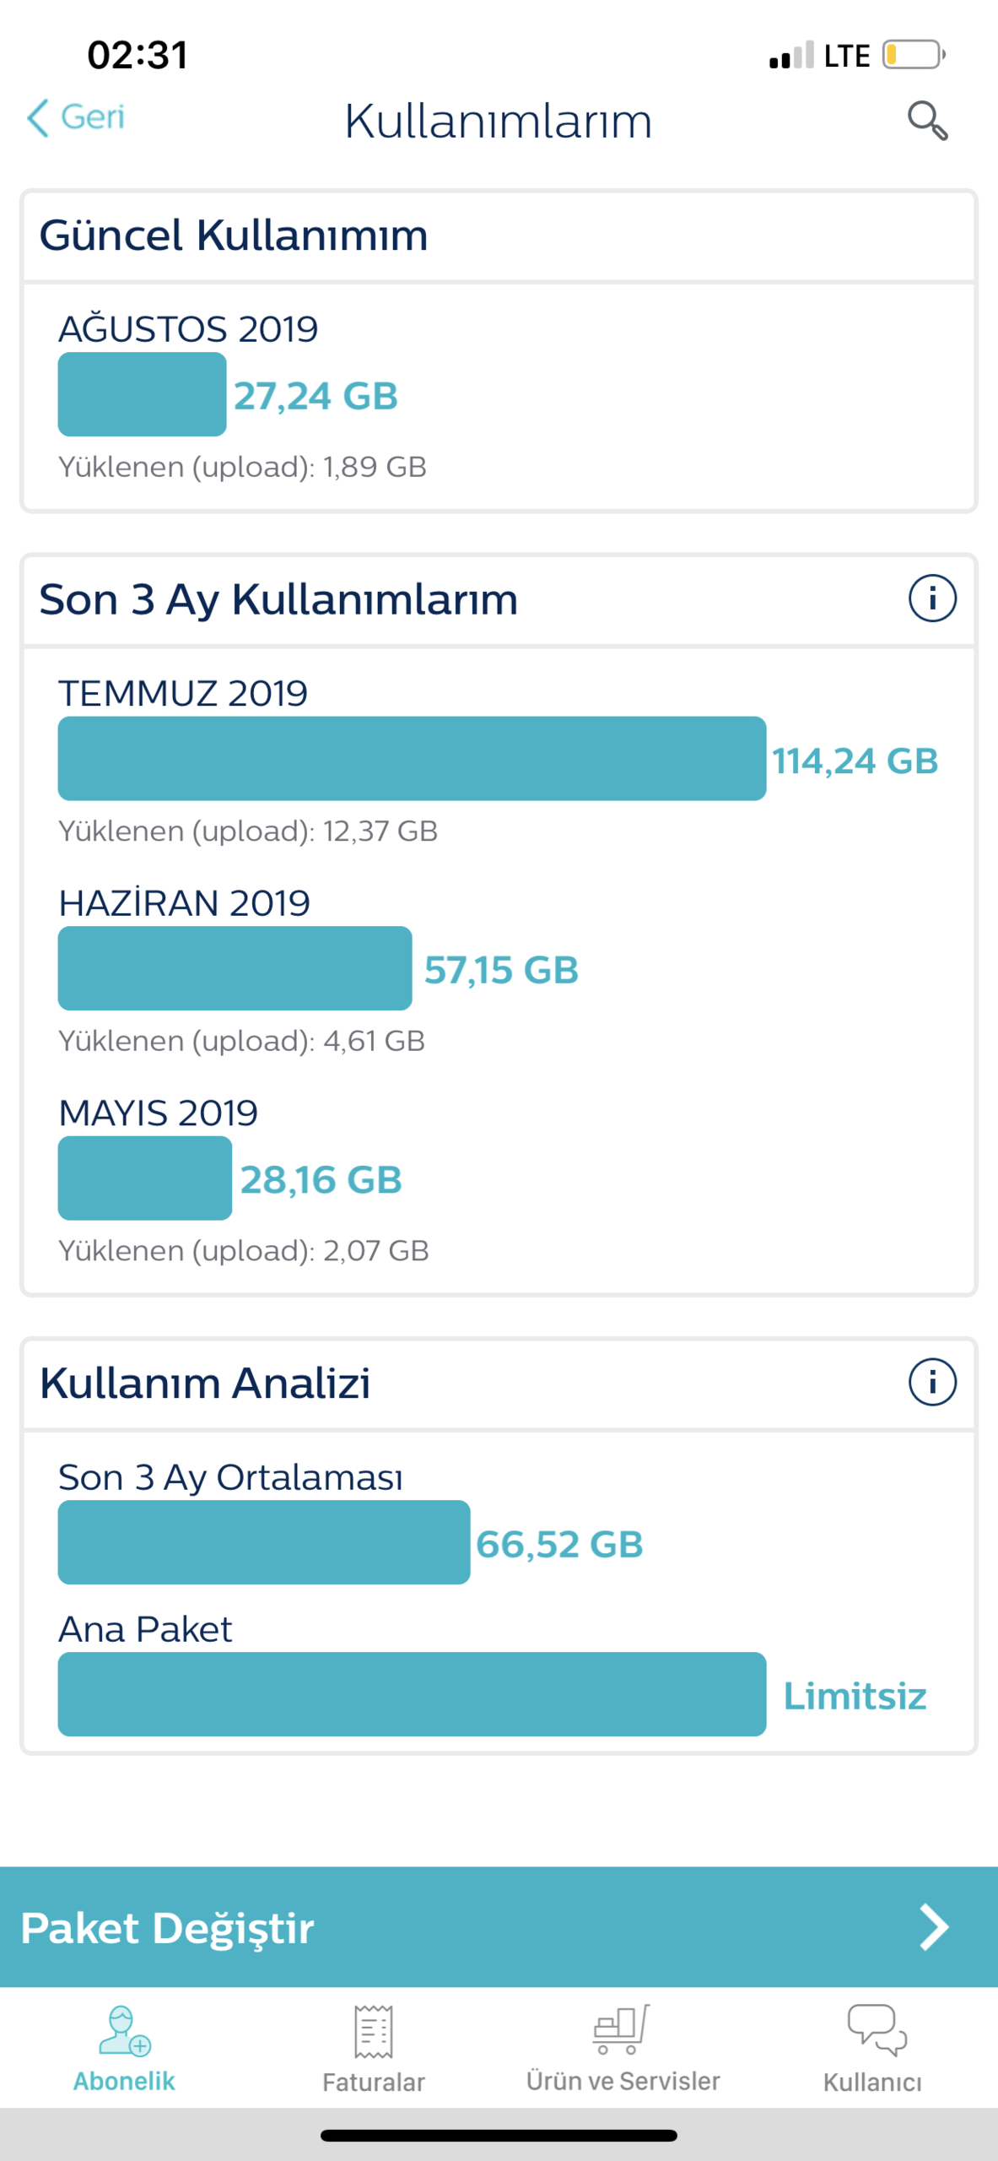Tap the Abonelik person icon
The height and width of the screenshot is (2161, 998).
[x=124, y=2030]
